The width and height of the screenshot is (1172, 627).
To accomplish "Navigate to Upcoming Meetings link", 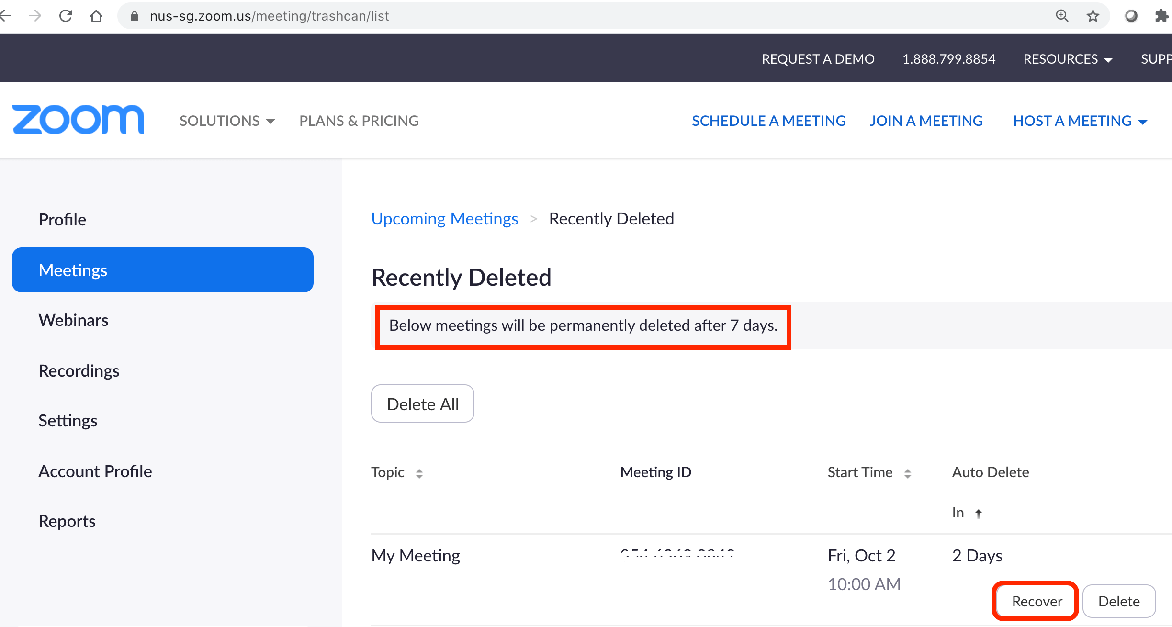I will tap(445, 218).
